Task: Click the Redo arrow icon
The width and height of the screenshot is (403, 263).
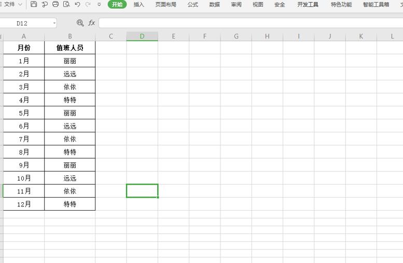Action: (88, 4)
